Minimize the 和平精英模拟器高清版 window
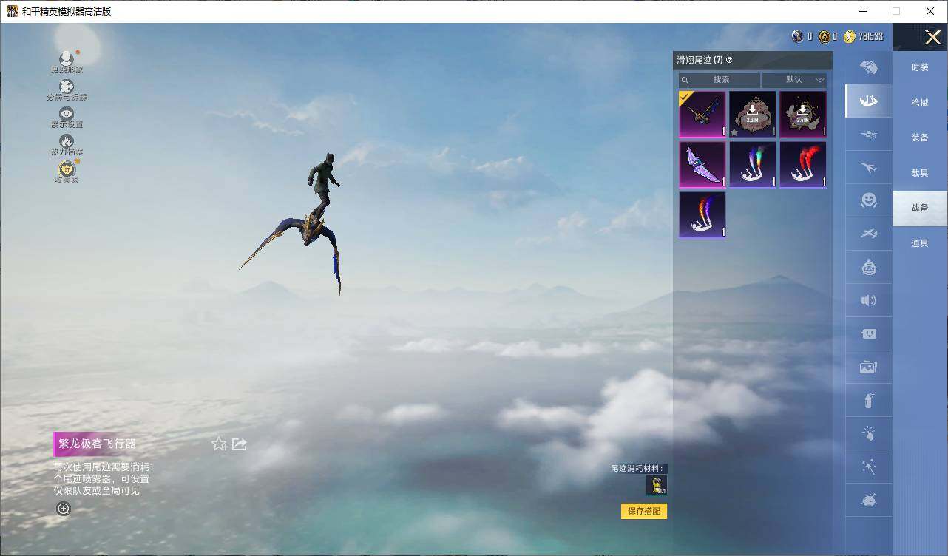The image size is (948, 556). click(x=863, y=11)
